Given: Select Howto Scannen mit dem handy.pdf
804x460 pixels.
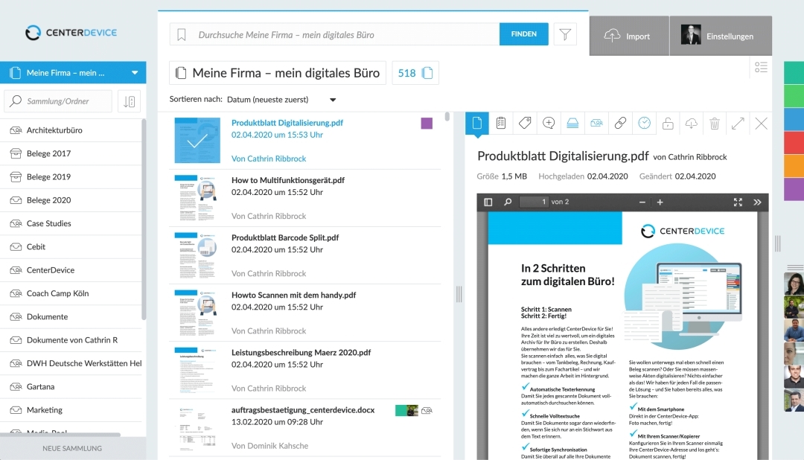Looking at the screenshot, I should (294, 295).
